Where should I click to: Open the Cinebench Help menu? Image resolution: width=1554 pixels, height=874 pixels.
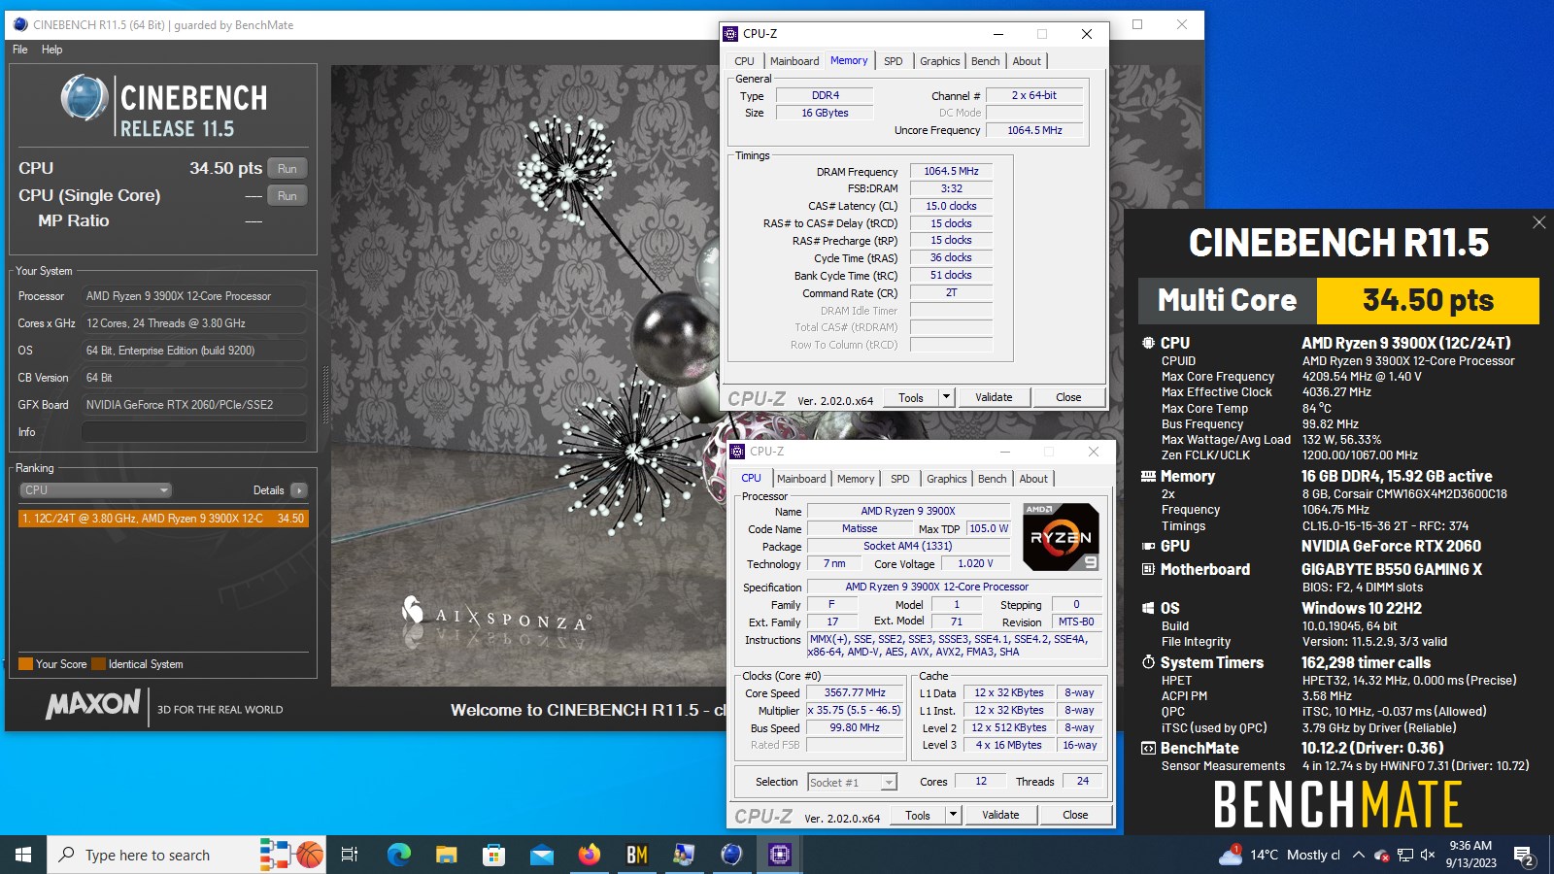pos(51,50)
